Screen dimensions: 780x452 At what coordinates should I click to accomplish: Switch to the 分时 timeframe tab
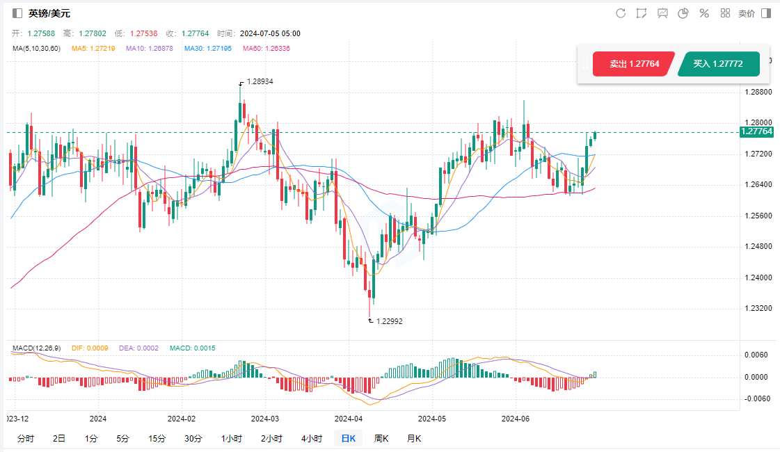tap(25, 438)
